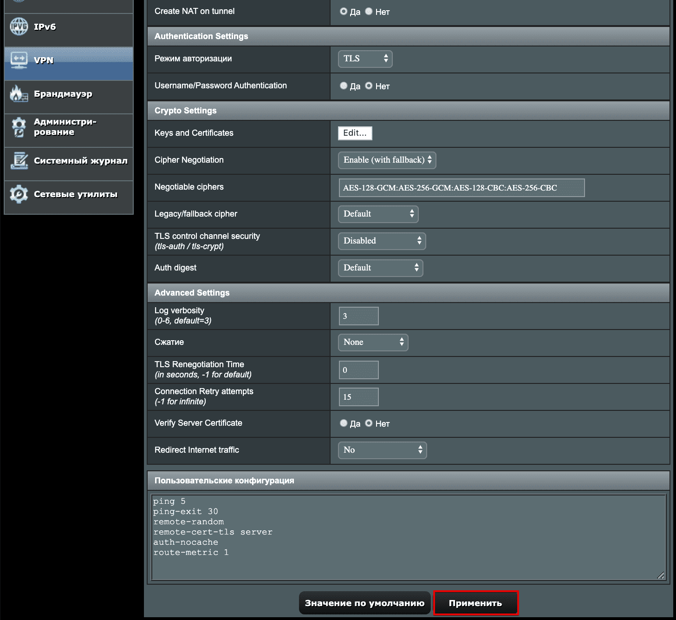
Task: Open the Auth digest selector
Action: [x=380, y=268]
